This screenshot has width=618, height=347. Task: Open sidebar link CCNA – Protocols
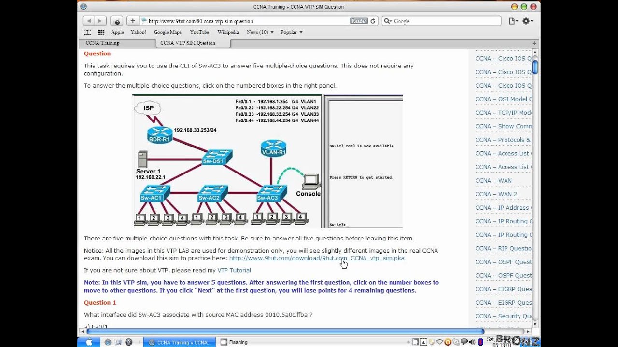(x=503, y=140)
